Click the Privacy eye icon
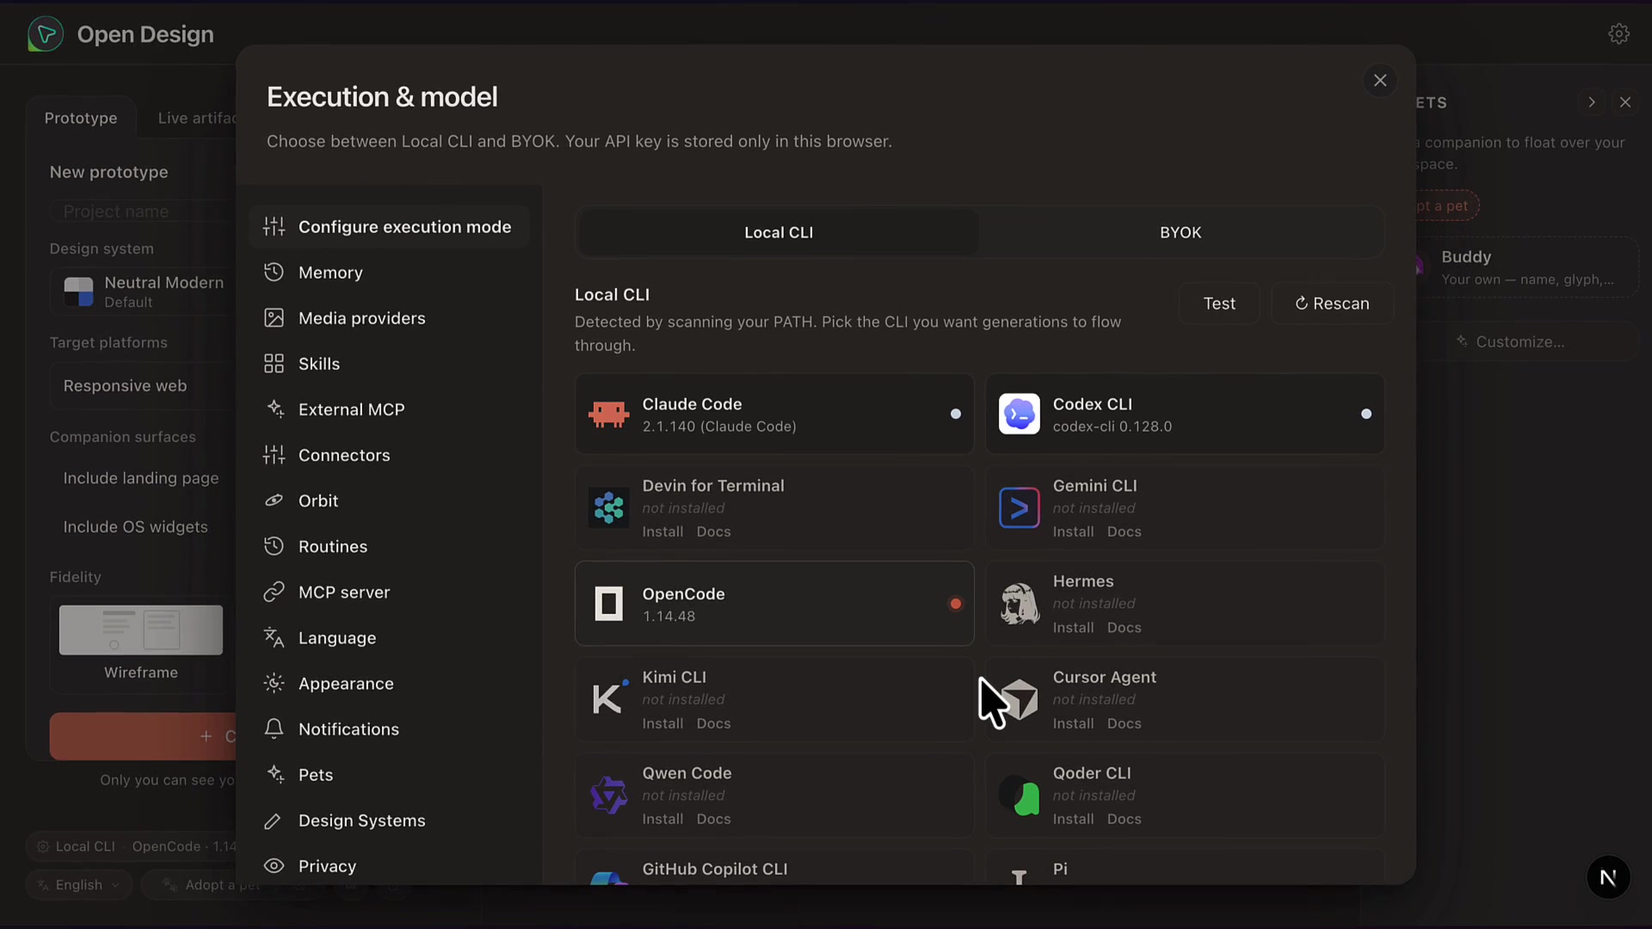This screenshot has height=929, width=1652. (274, 866)
